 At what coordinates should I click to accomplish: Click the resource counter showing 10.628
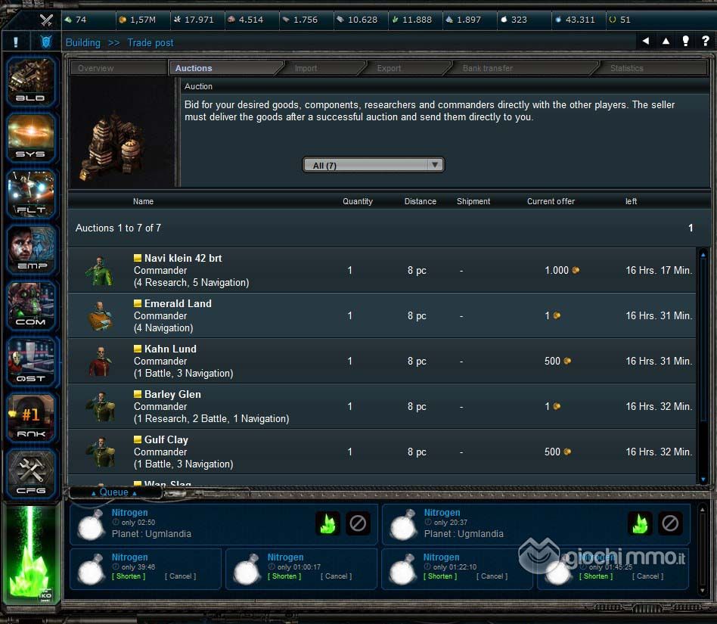click(x=357, y=20)
